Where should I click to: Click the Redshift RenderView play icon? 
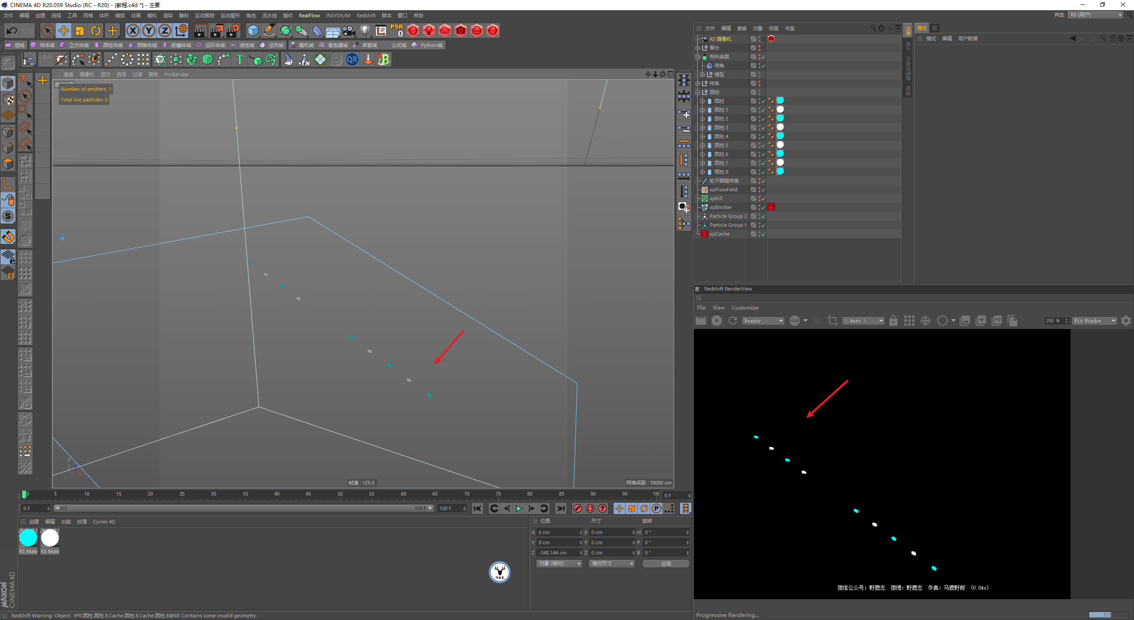(x=716, y=321)
